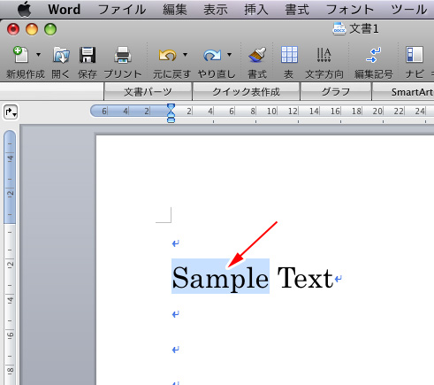Open a file with the 開く icon
The height and width of the screenshot is (385, 434).
tap(61, 55)
